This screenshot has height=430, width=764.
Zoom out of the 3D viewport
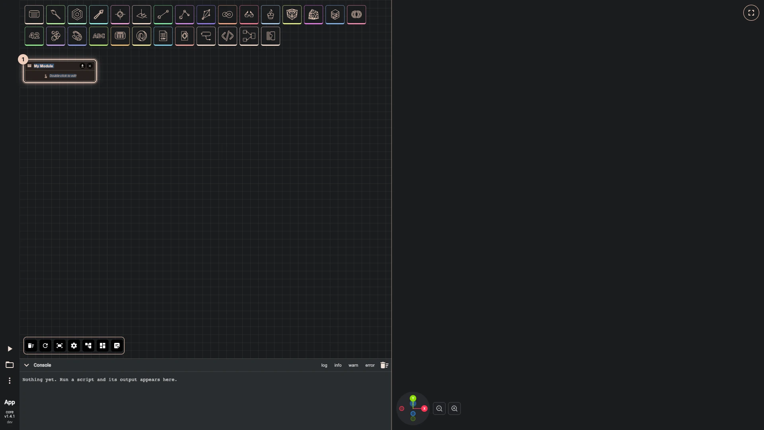pos(439,409)
